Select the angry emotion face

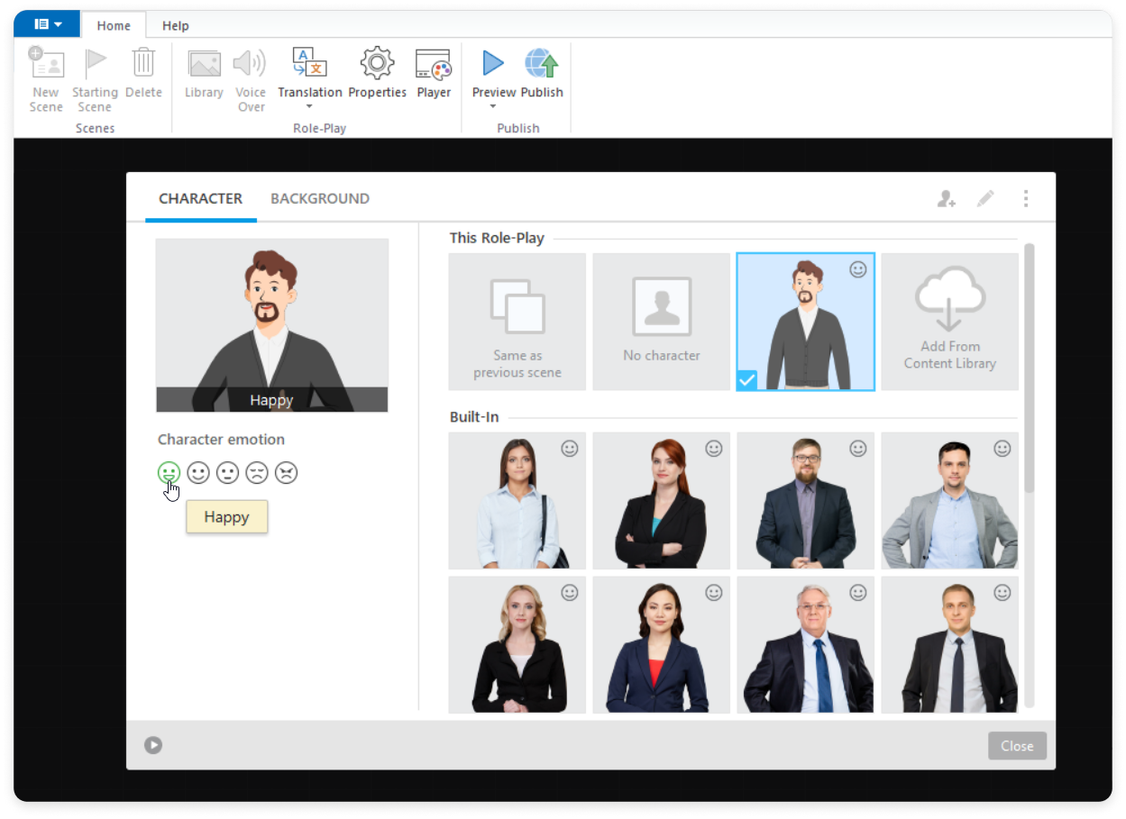click(x=286, y=472)
